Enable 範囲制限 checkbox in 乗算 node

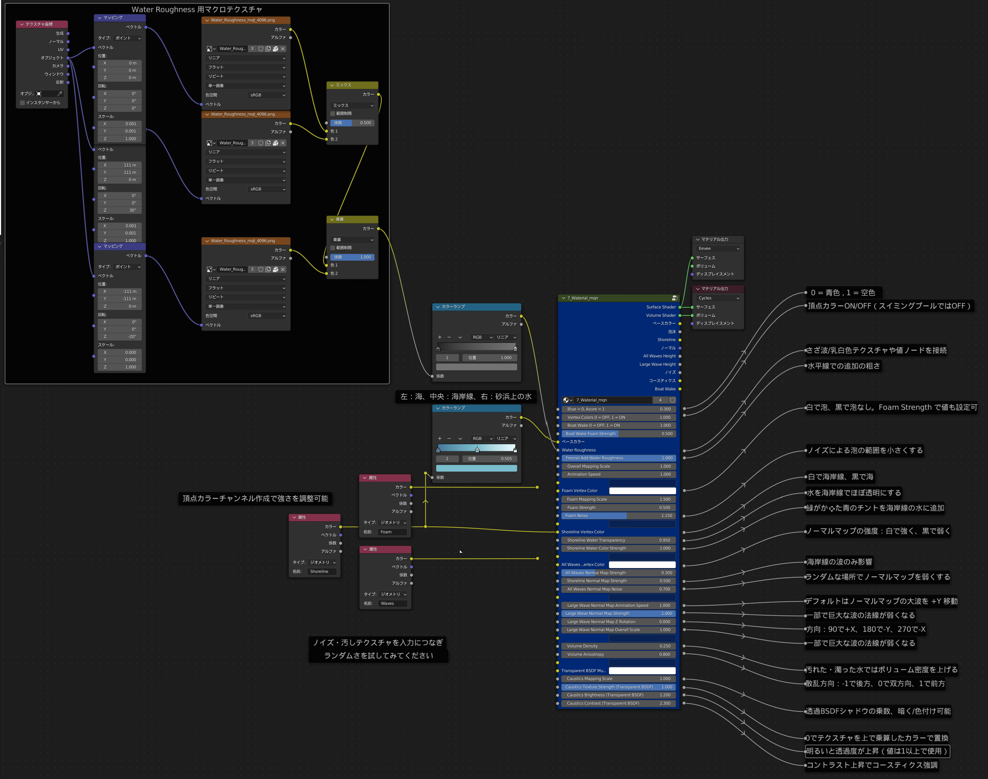click(x=332, y=248)
